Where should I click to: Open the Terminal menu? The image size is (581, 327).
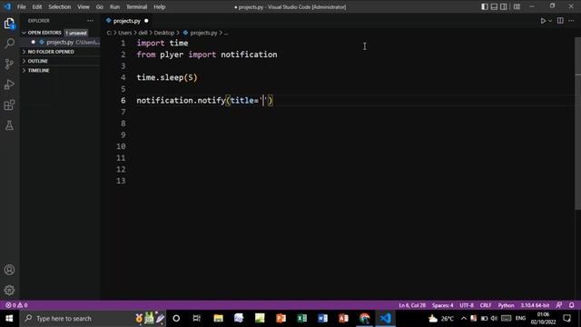click(137, 6)
